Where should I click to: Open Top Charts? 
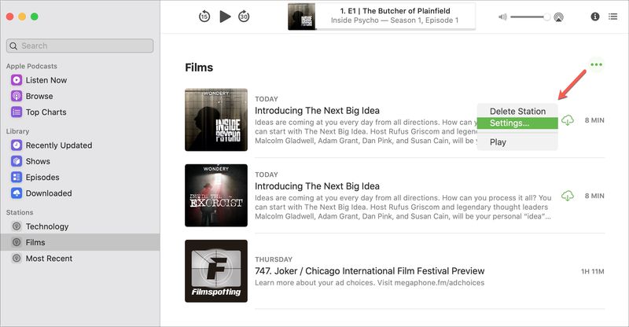[39, 112]
